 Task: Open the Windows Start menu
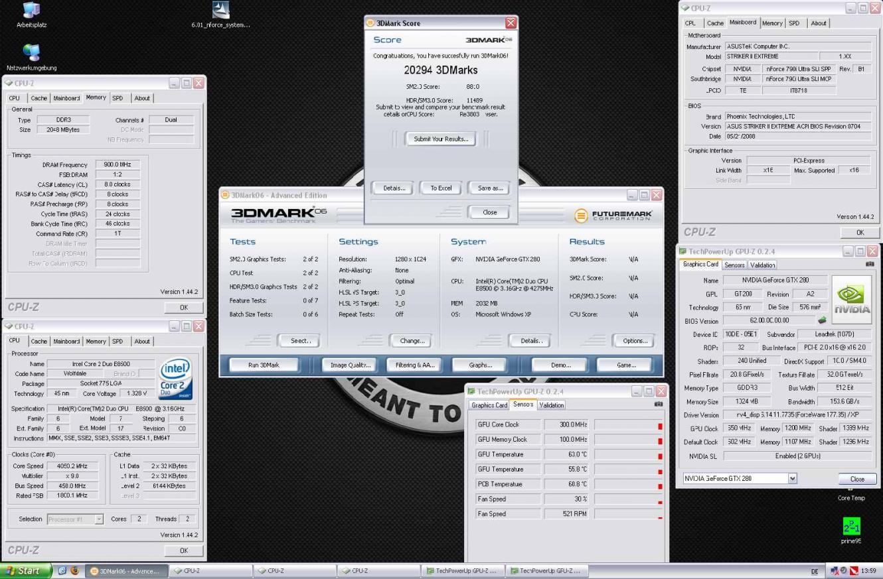pyautogui.click(x=26, y=570)
